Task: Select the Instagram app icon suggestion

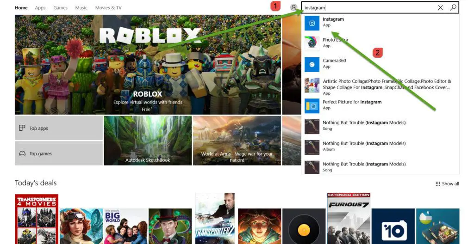Action: coord(312,23)
